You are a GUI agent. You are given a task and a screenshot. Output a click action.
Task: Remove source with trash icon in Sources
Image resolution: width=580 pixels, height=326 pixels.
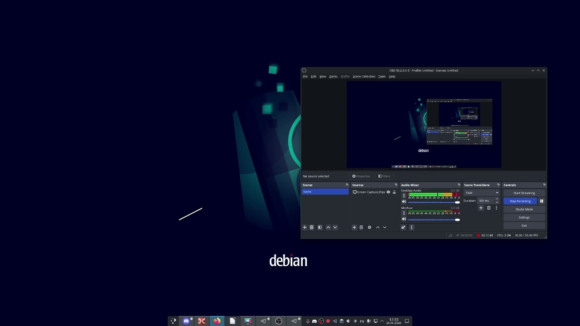coord(361,227)
